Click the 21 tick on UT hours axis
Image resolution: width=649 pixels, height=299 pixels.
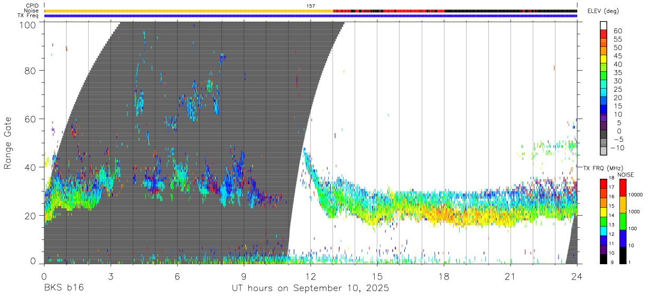pyautogui.click(x=511, y=276)
